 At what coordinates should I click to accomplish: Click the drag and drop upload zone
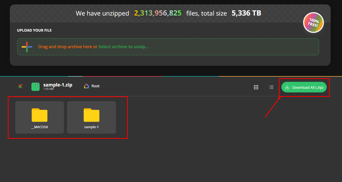click(168, 47)
